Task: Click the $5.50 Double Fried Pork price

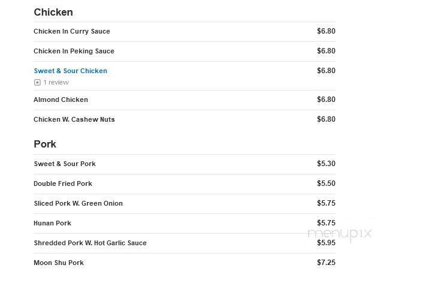Action: click(x=326, y=183)
